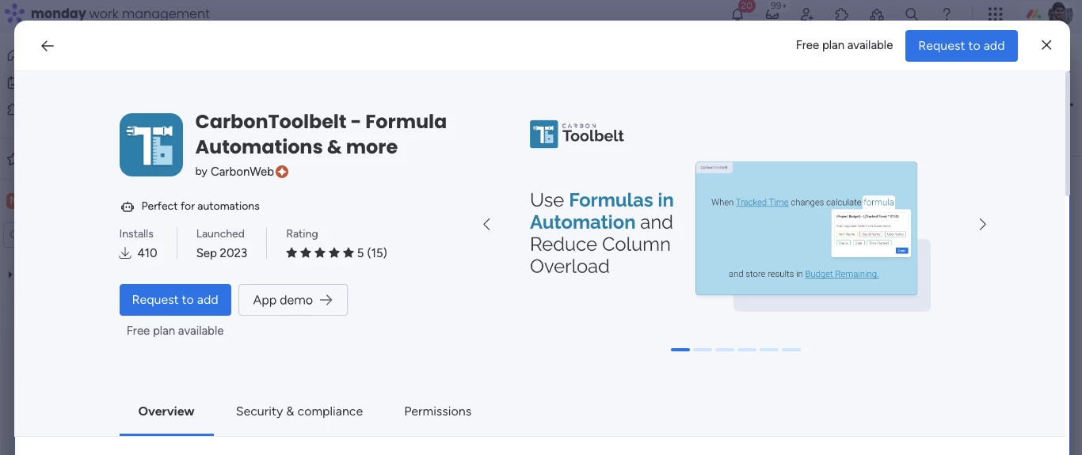The height and width of the screenshot is (455, 1082).
Task: Click the formula automation preview image
Action: pyautogui.click(x=806, y=229)
